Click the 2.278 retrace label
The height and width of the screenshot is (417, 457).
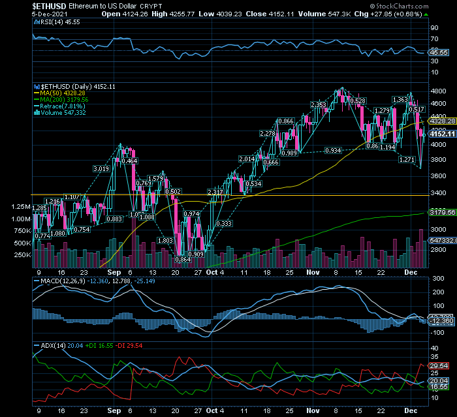[x=268, y=134]
